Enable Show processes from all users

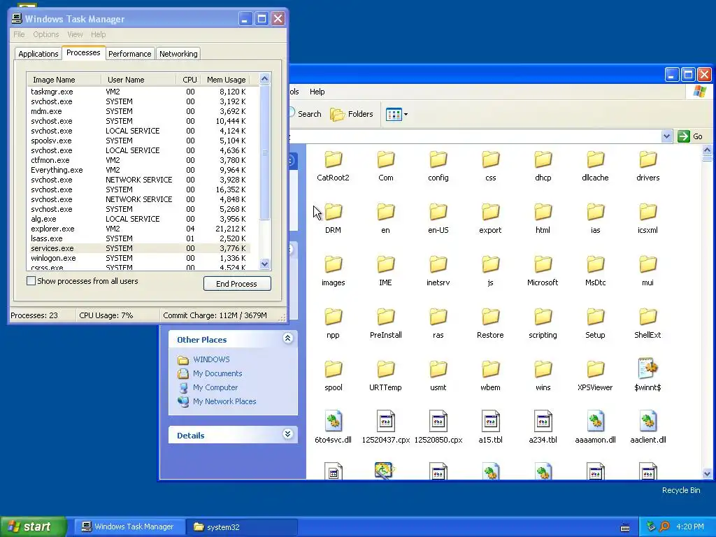click(31, 281)
